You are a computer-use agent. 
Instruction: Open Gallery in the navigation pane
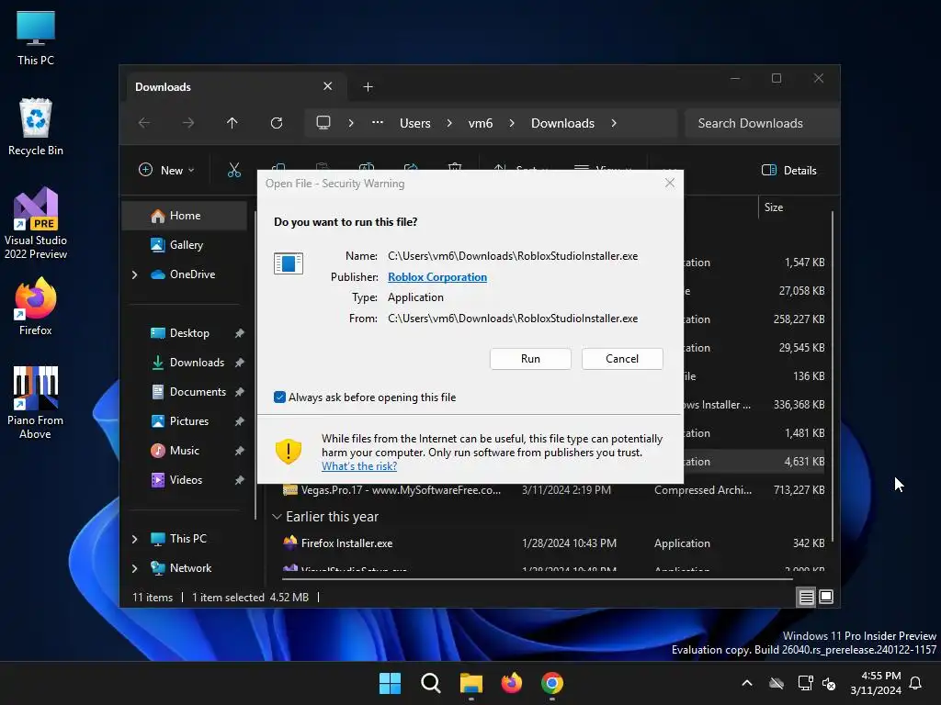pyautogui.click(x=185, y=244)
